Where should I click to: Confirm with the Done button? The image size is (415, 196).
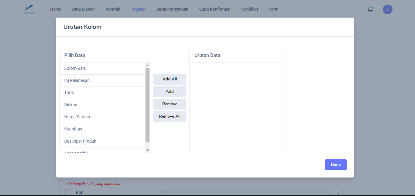pos(335,165)
